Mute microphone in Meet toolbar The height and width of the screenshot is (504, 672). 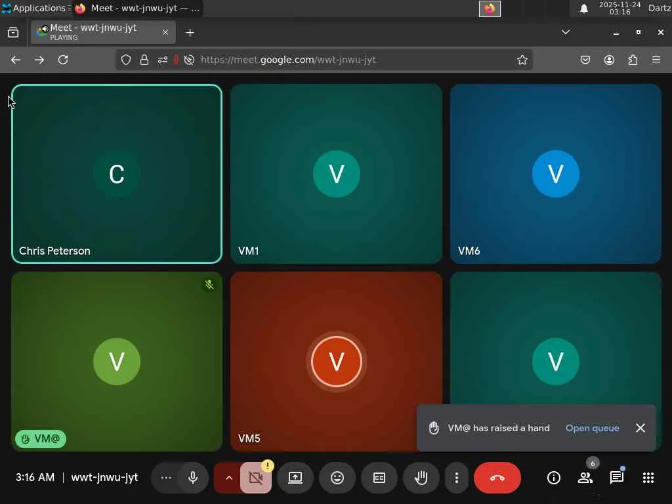pyautogui.click(x=193, y=478)
